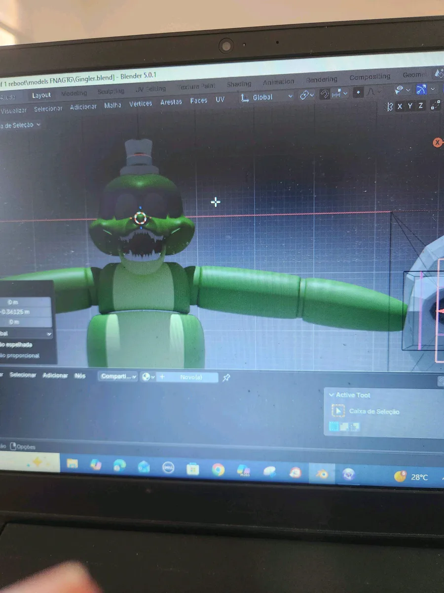
Task: Open the Compositing workspace tab
Action: click(x=370, y=77)
